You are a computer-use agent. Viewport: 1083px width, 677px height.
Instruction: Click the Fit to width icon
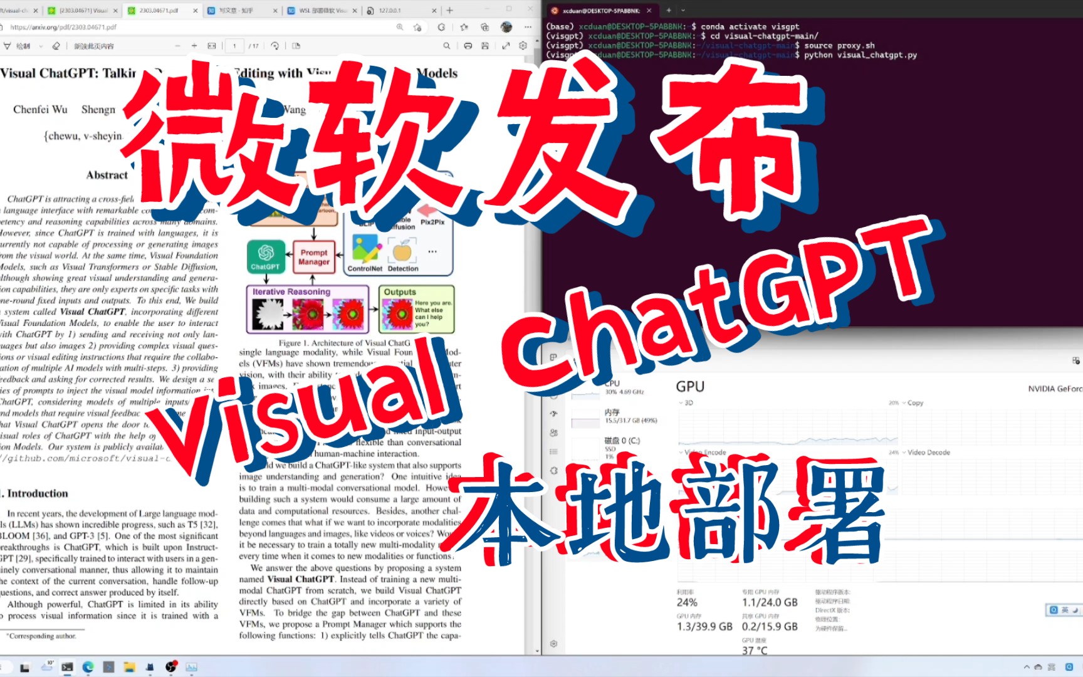coord(212,46)
